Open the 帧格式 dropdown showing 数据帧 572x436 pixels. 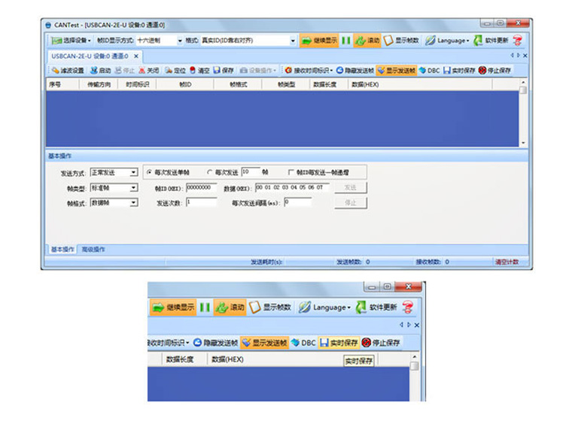133,203
